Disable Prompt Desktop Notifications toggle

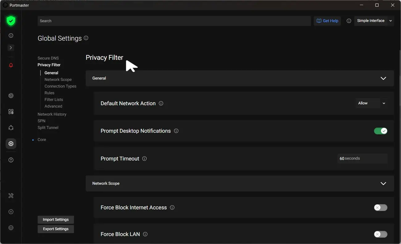(x=381, y=131)
